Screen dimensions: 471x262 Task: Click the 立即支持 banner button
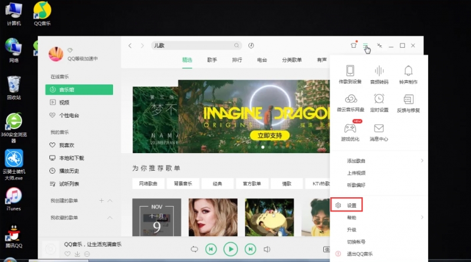(x=270, y=135)
